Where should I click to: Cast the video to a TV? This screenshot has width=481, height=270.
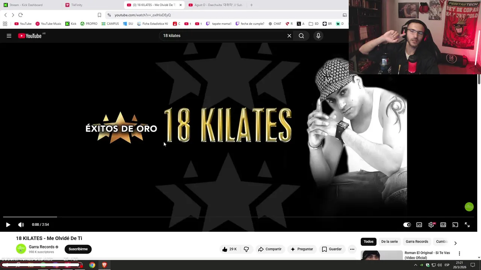click(x=455, y=225)
